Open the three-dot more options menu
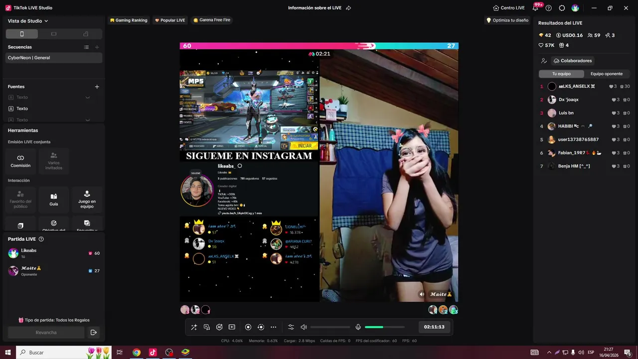 coord(273,327)
